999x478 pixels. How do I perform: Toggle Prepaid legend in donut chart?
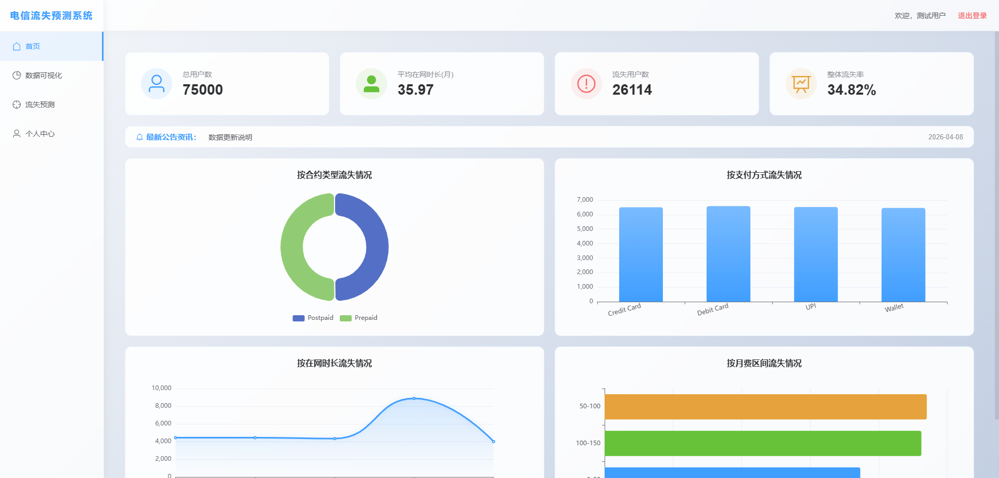359,318
